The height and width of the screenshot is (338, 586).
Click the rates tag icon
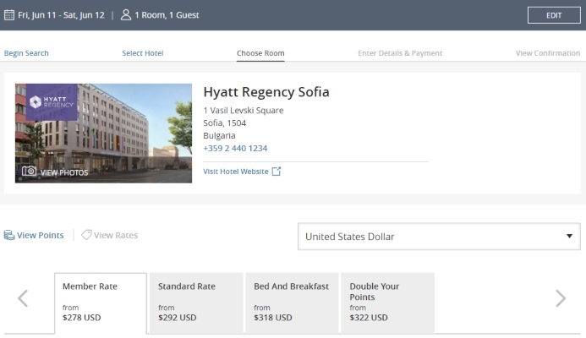pyautogui.click(x=86, y=235)
